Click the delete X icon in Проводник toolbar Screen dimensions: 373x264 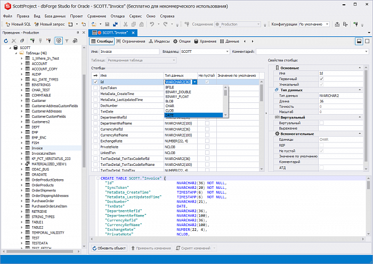click(x=14, y=41)
